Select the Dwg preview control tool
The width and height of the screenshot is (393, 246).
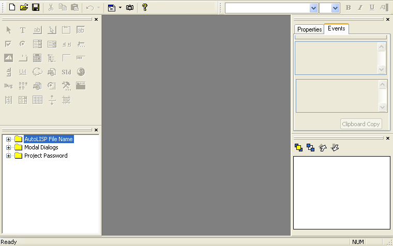click(x=8, y=86)
